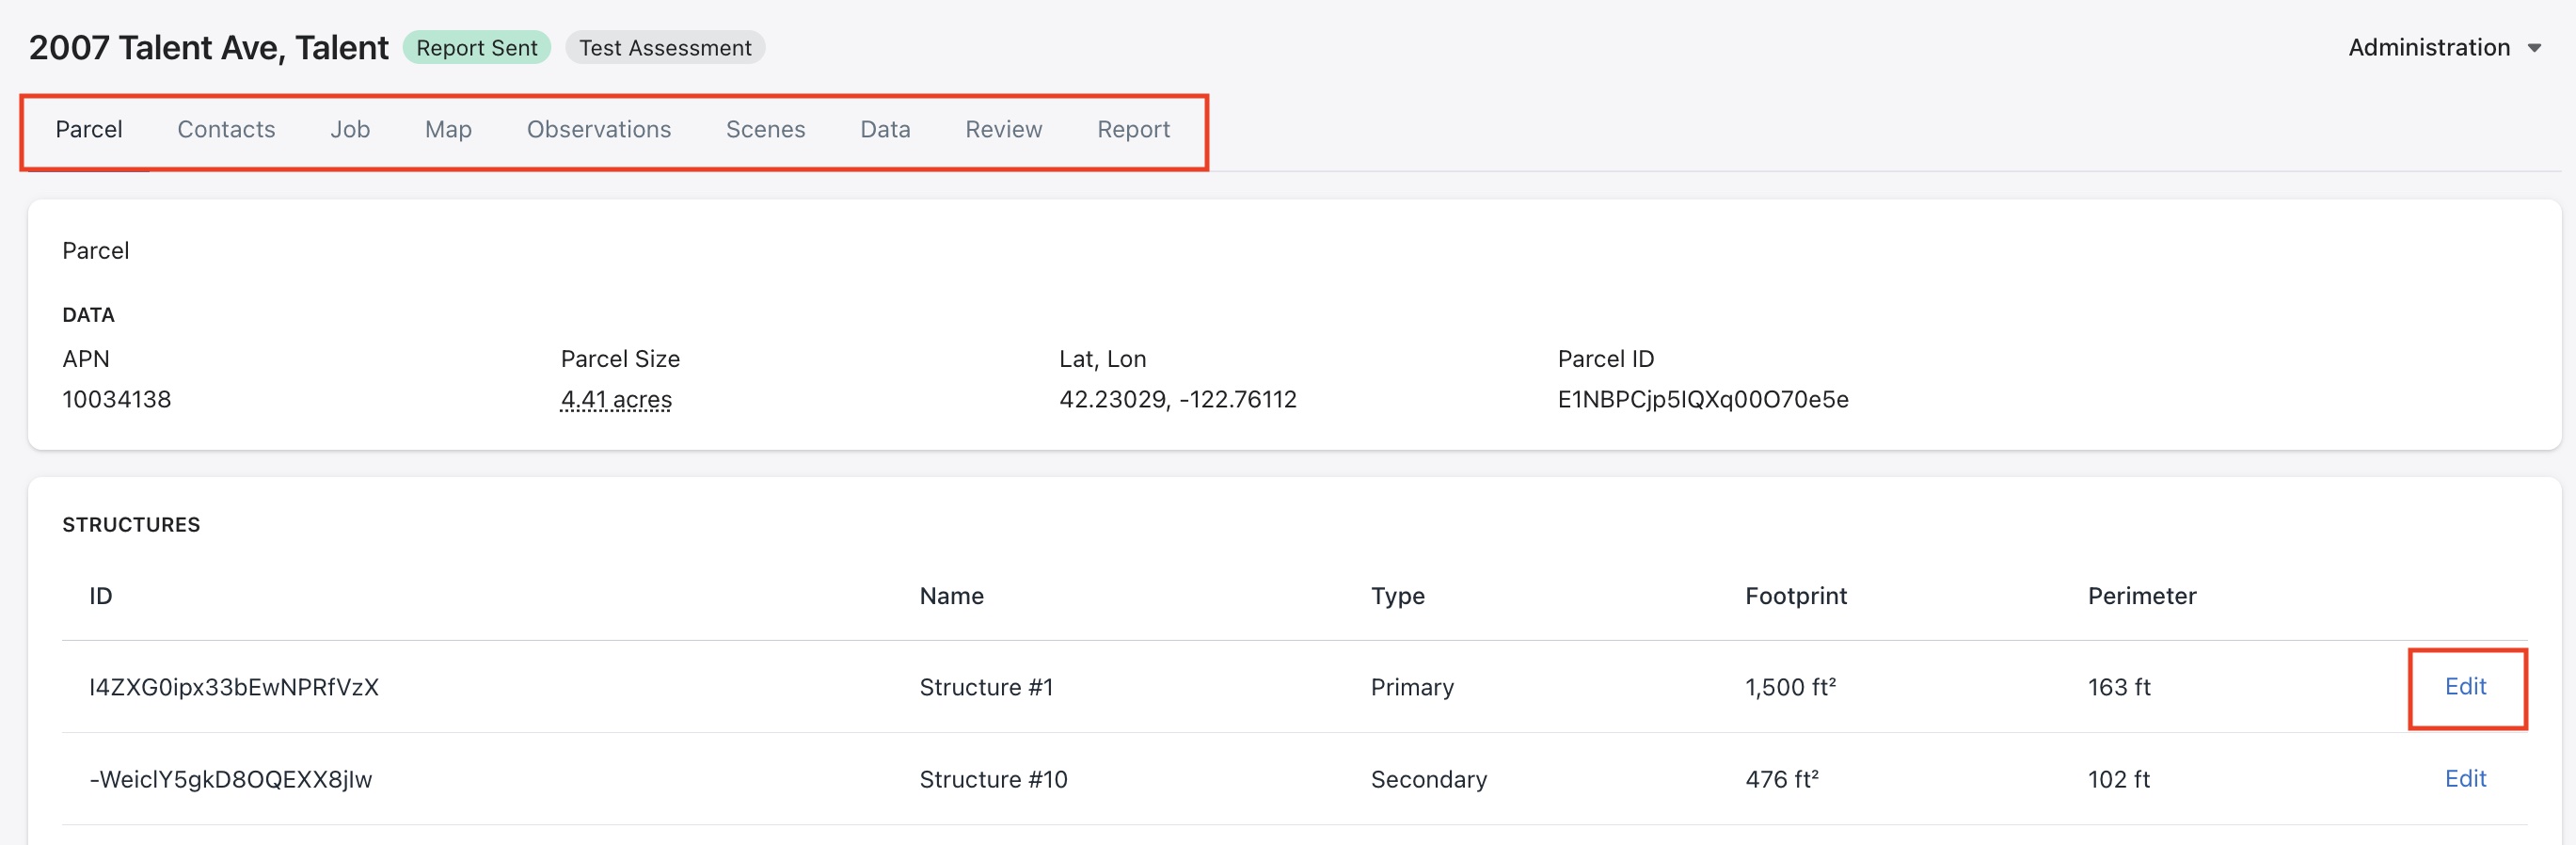Click the 4.41 acres parcel size value

[x=616, y=399]
